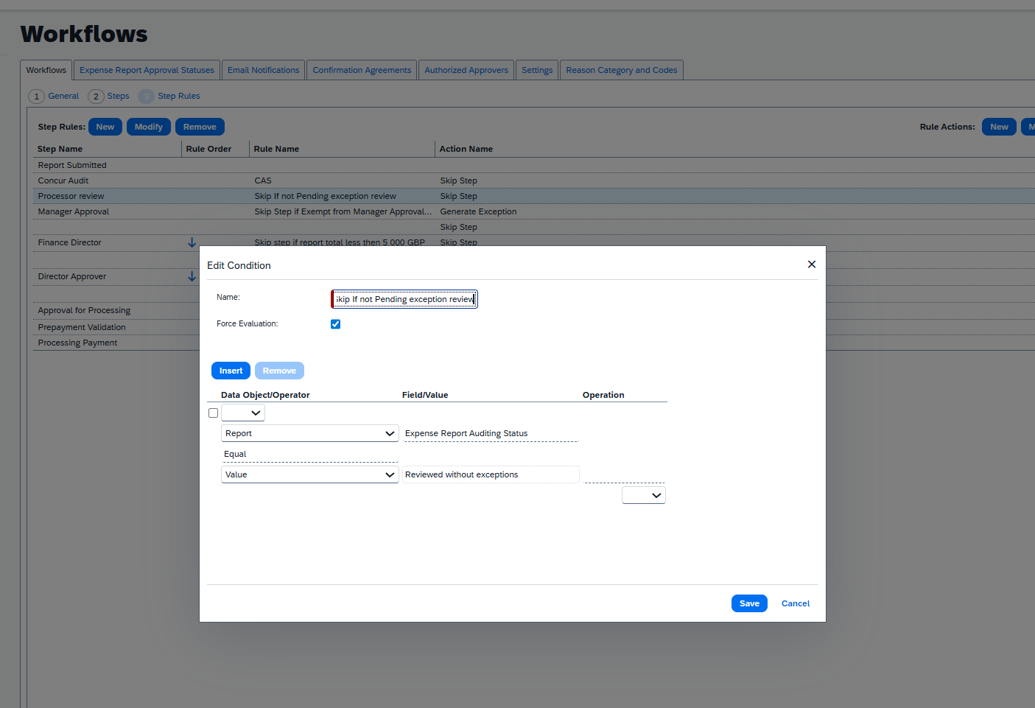Select the Processing Payment row
1035x708 pixels.
click(x=77, y=343)
